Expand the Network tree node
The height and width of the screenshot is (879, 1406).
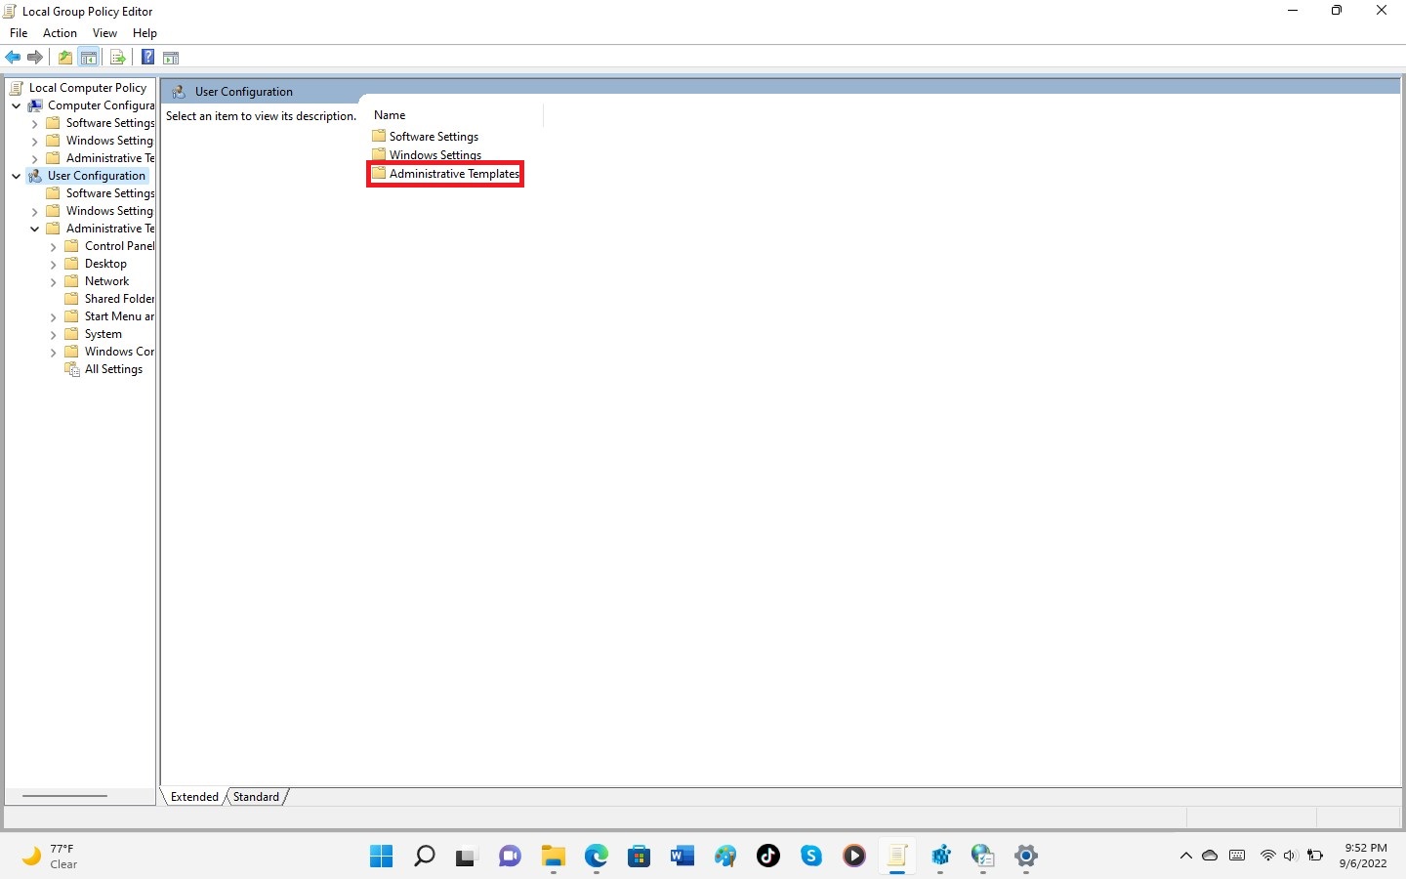[53, 281]
